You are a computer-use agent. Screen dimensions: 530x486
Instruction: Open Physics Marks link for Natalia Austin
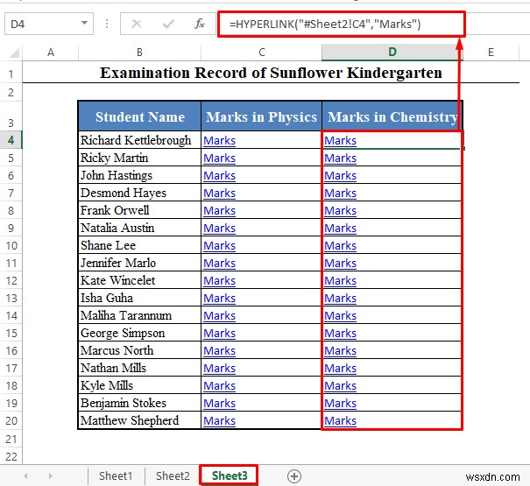coord(219,229)
